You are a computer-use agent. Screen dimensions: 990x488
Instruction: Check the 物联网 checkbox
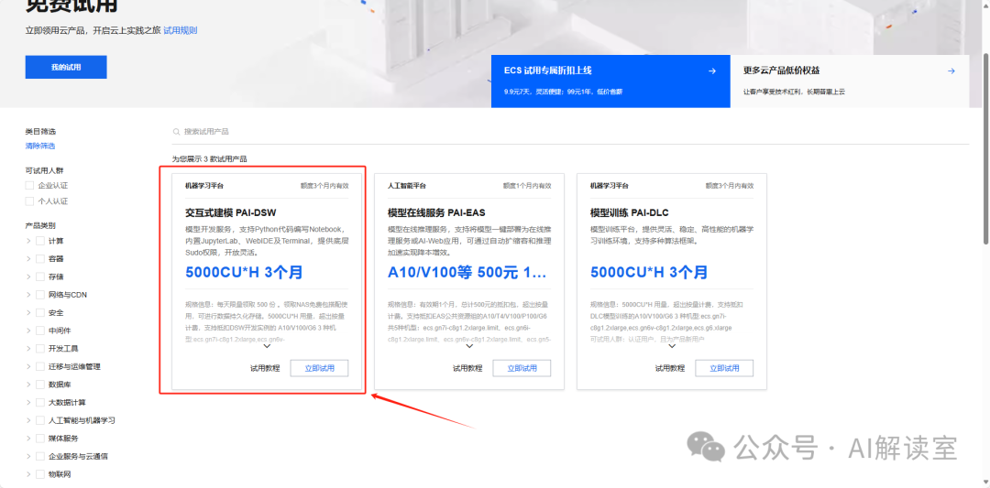40,474
